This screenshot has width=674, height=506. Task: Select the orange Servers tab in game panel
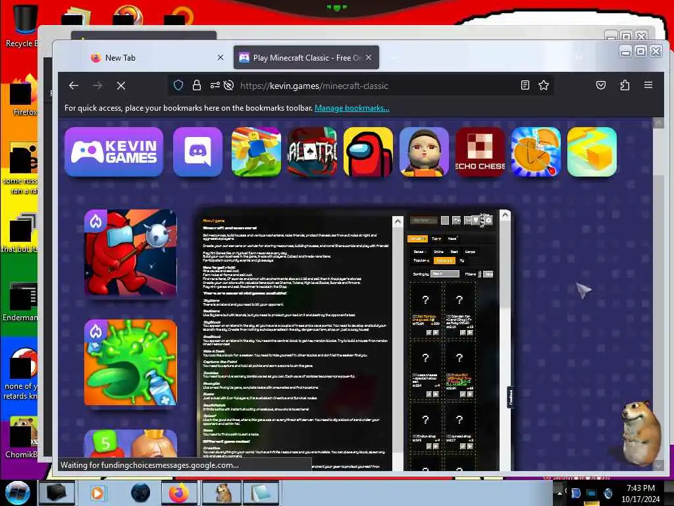417,239
